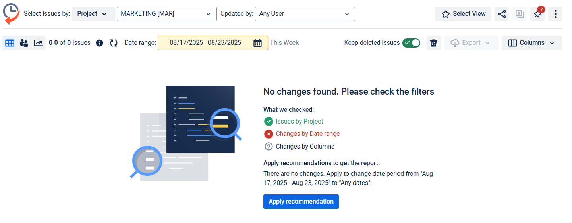Disable the Keep deleted issues toggle
The image size is (572, 223).
411,43
